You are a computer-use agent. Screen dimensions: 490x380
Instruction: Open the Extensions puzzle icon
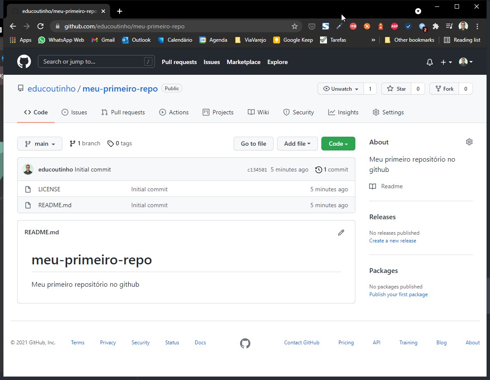pyautogui.click(x=436, y=26)
